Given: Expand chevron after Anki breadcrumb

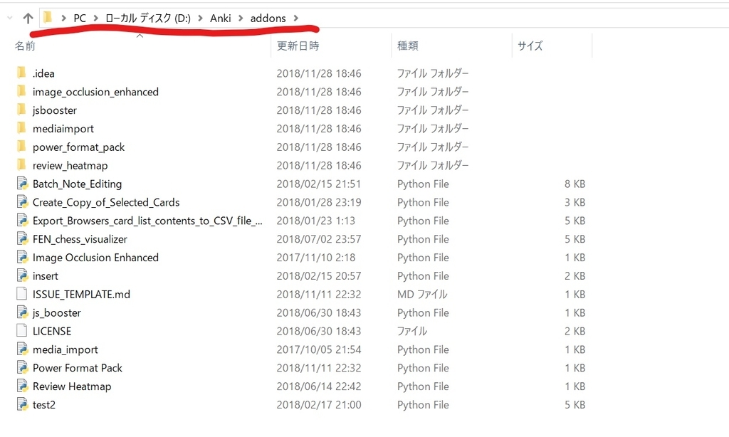Looking at the screenshot, I should [x=241, y=18].
